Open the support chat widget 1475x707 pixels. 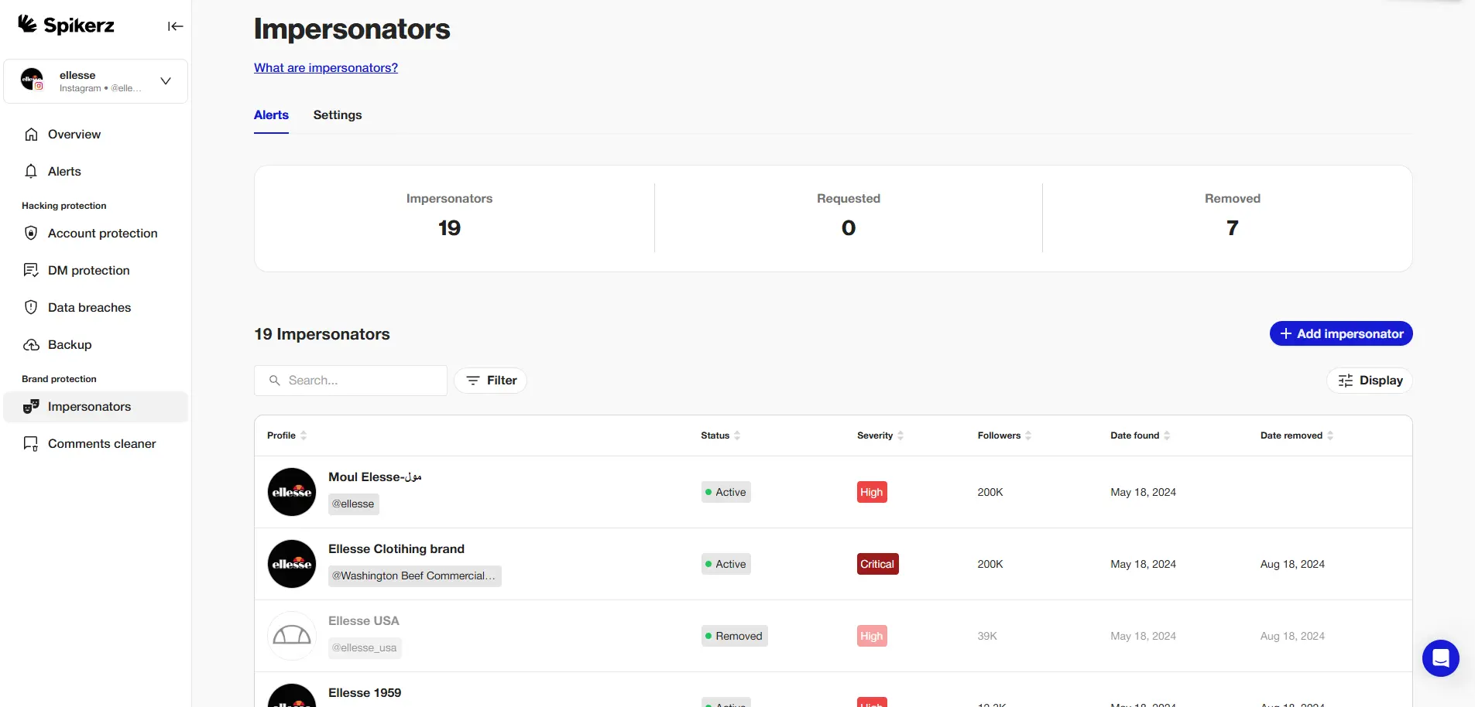(1441, 658)
